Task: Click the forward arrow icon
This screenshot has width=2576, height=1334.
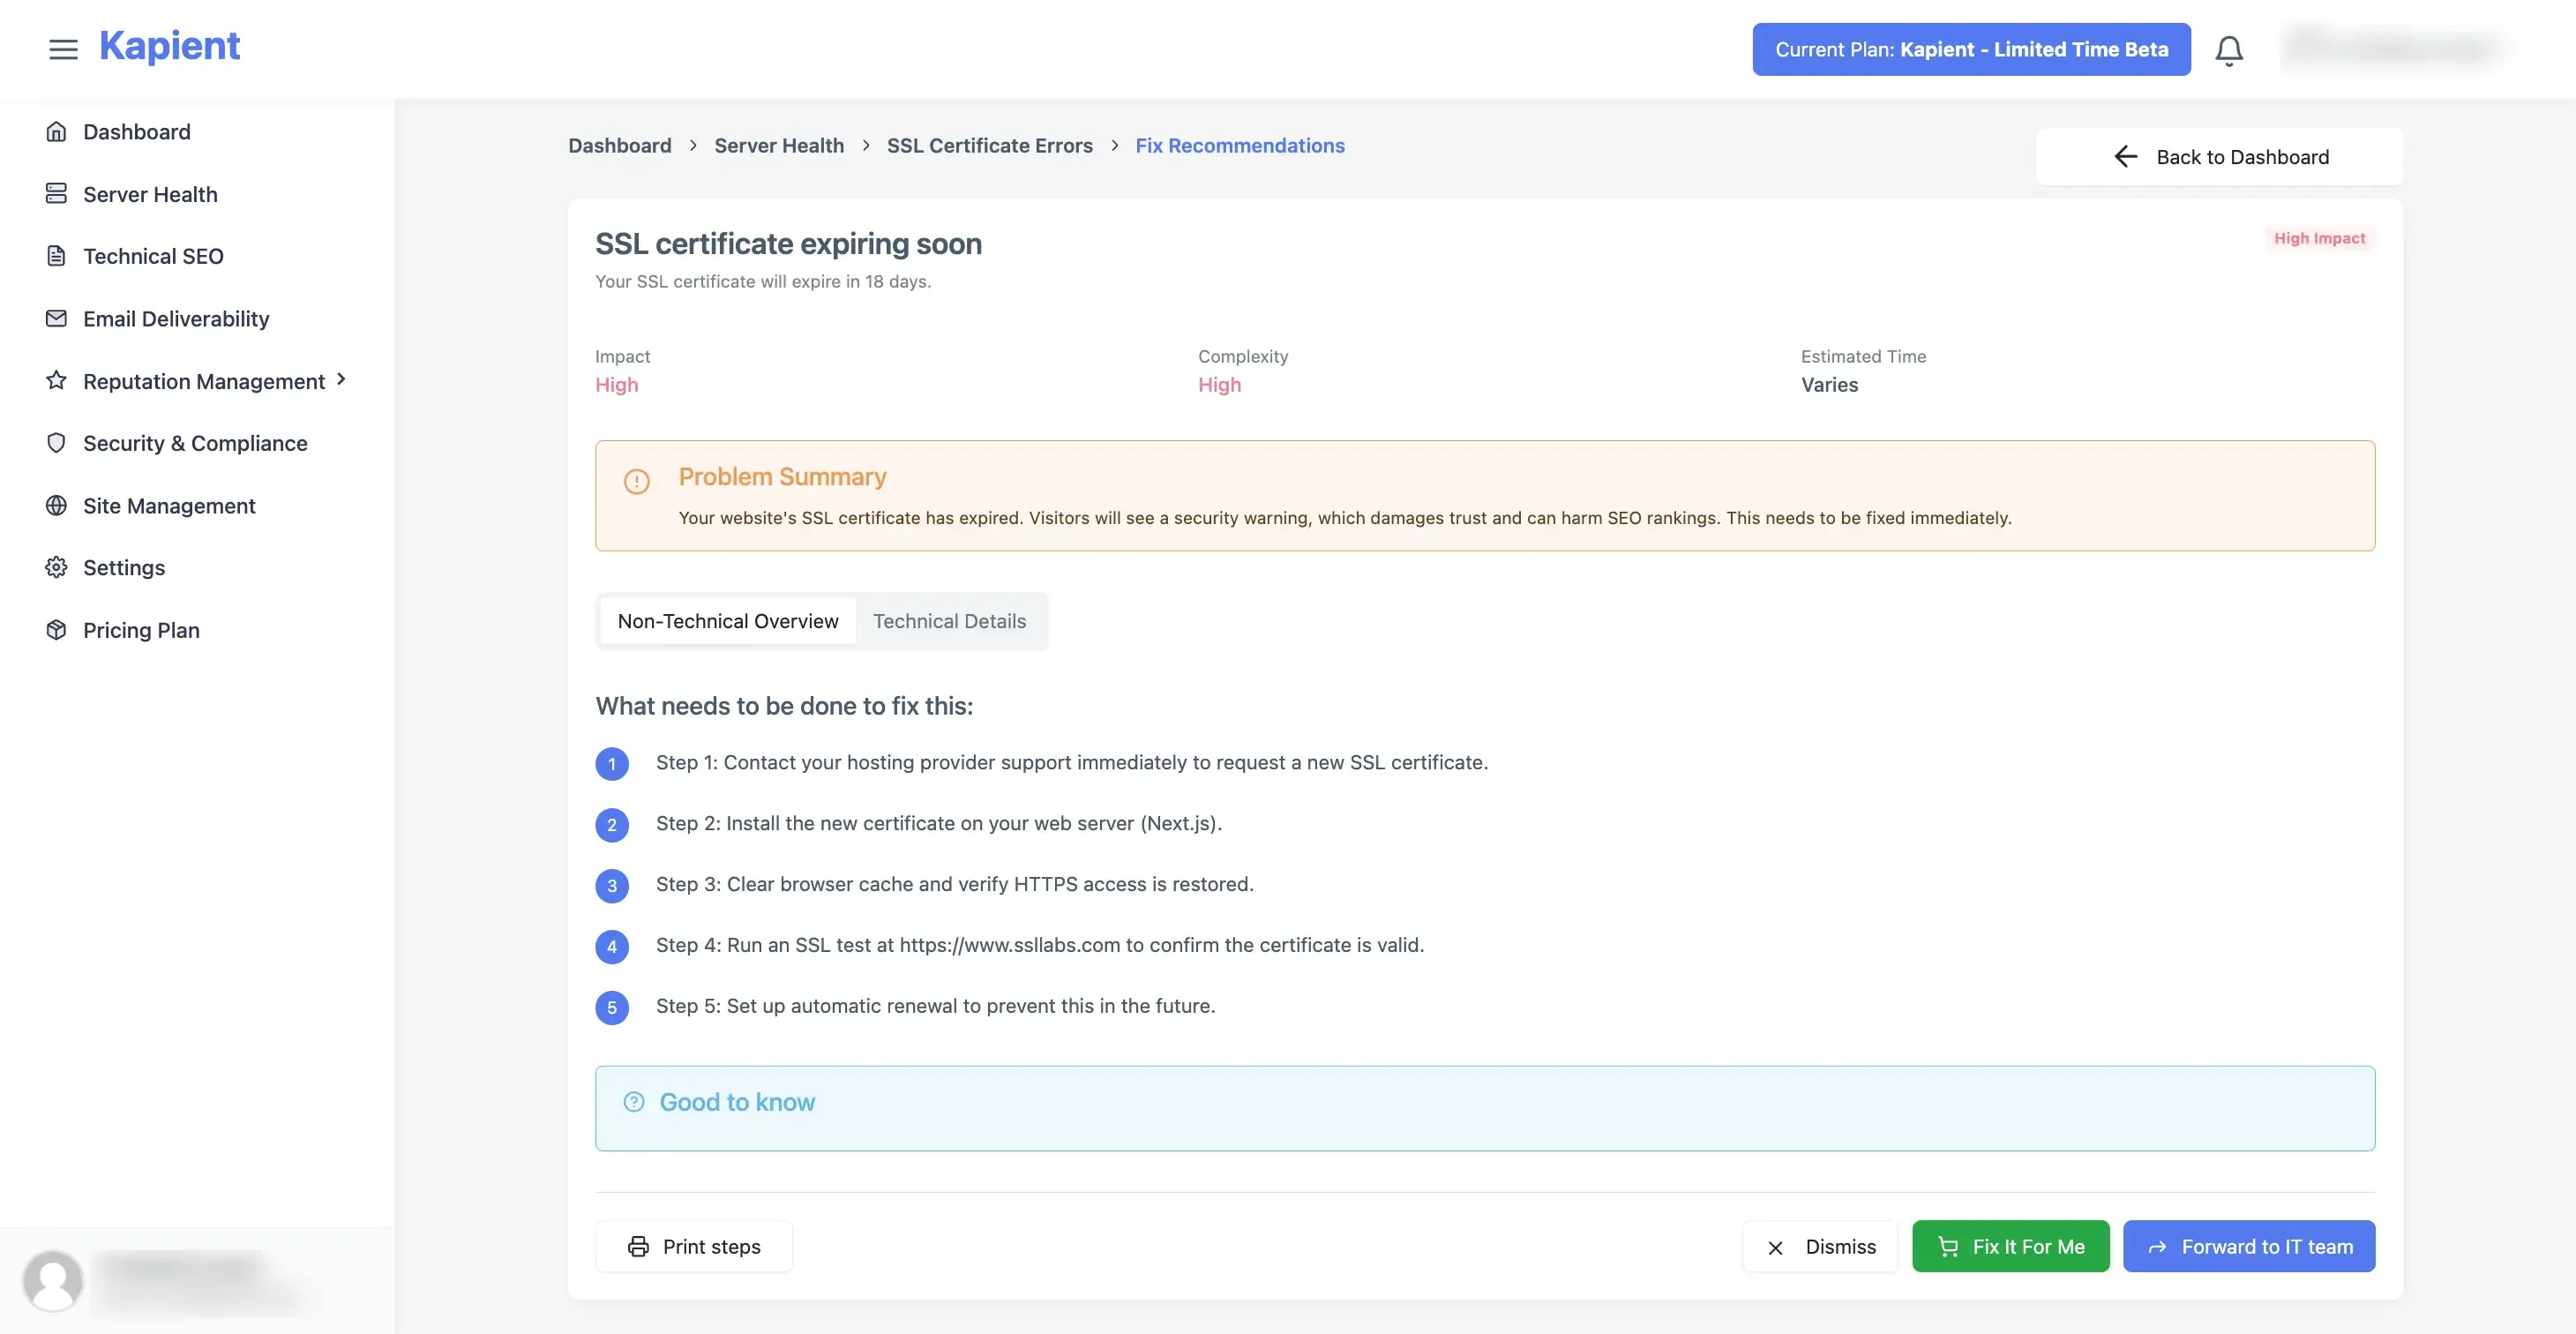Action: (2157, 1247)
